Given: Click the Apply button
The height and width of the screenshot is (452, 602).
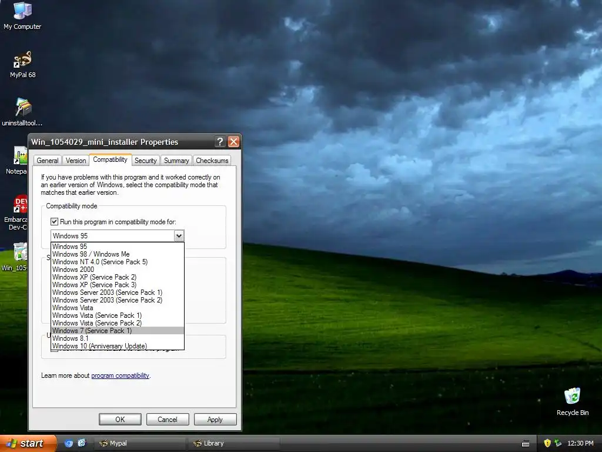Looking at the screenshot, I should pos(215,419).
